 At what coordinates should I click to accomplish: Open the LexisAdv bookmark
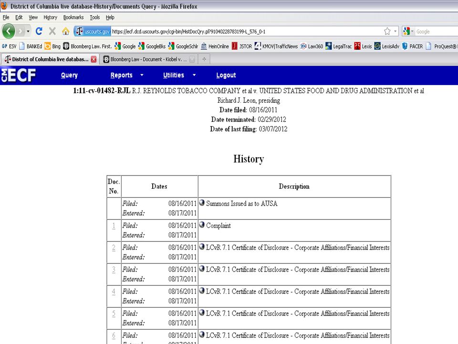[387, 46]
